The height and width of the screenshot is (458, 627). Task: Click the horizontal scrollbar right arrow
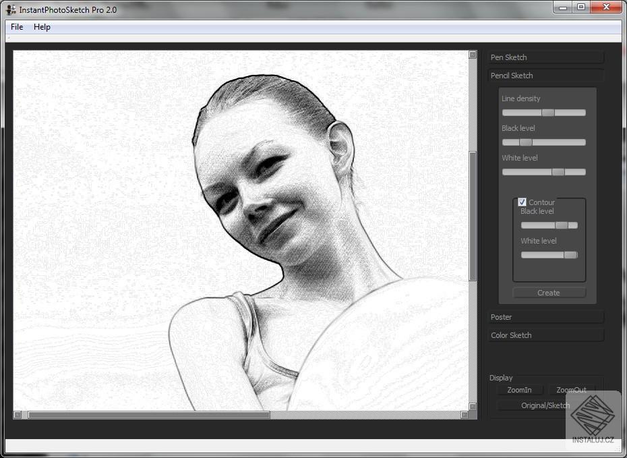click(x=464, y=415)
